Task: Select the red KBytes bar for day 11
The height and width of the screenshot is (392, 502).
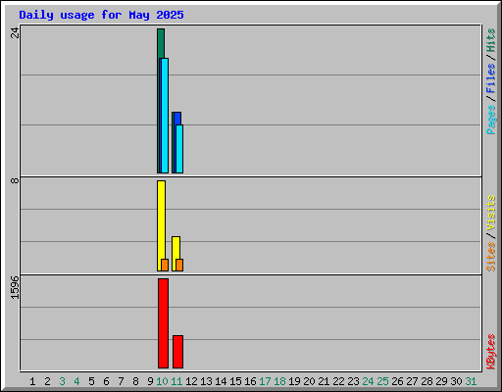Action: (x=177, y=352)
